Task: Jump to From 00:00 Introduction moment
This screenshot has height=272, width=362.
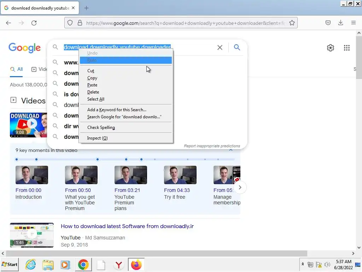Action: pyautogui.click(x=31, y=182)
